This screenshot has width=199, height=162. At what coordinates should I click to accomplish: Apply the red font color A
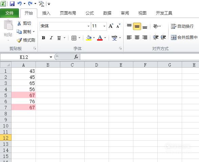(x=100, y=38)
